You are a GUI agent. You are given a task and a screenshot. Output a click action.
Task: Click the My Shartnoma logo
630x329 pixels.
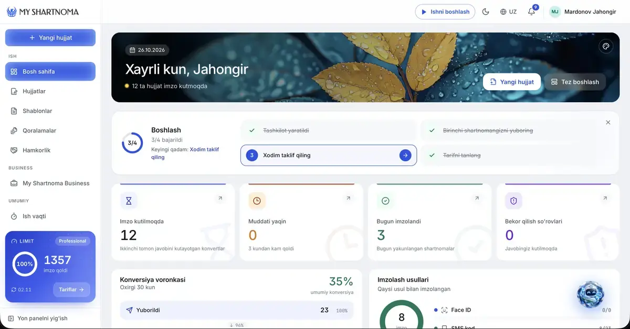(43, 12)
